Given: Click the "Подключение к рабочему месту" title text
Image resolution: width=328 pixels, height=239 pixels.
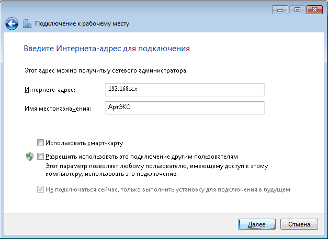Looking at the screenshot, I should pyautogui.click(x=82, y=23).
